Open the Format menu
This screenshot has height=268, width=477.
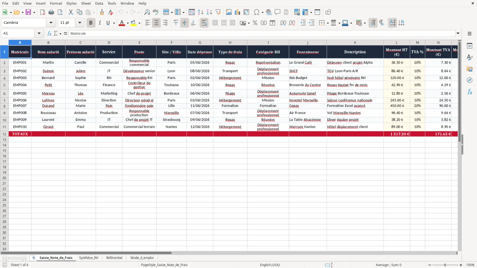pos(56,3)
